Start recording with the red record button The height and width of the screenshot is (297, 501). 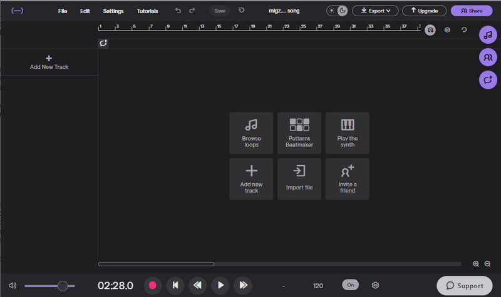pos(152,285)
